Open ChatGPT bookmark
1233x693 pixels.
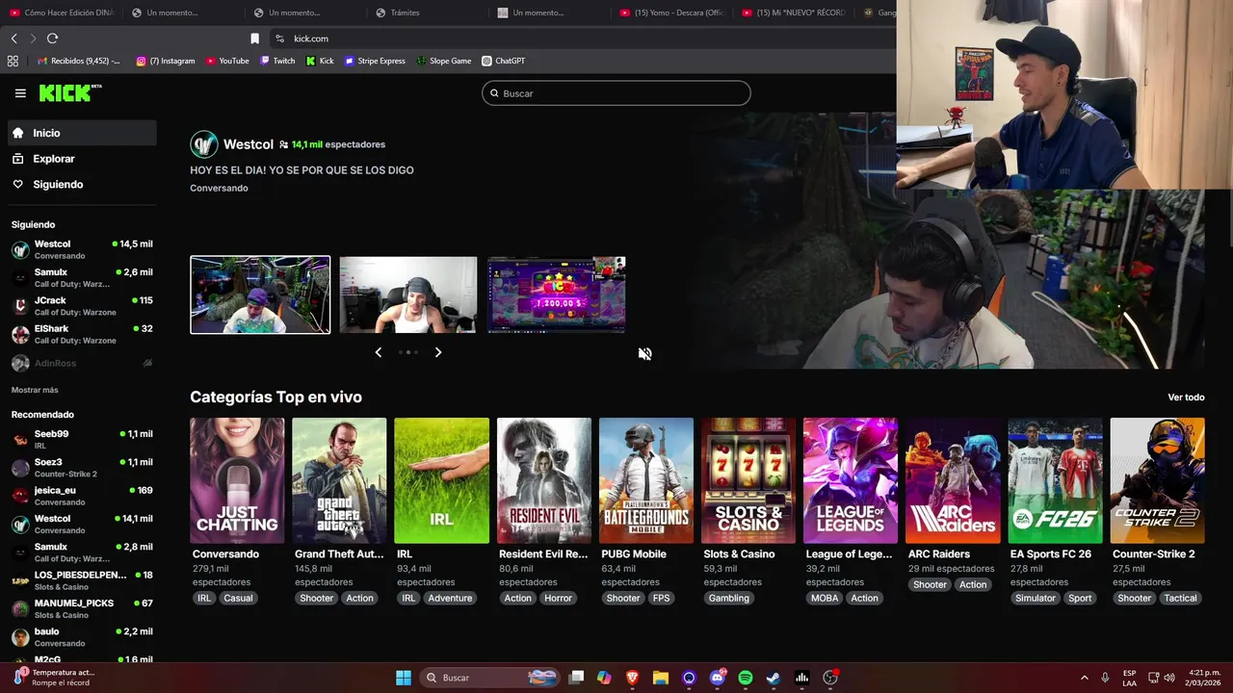(504, 61)
